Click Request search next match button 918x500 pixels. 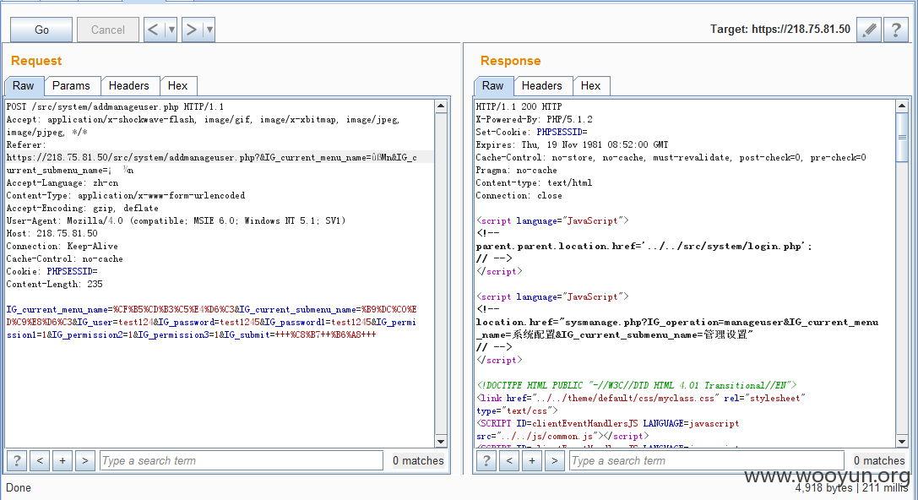85,461
